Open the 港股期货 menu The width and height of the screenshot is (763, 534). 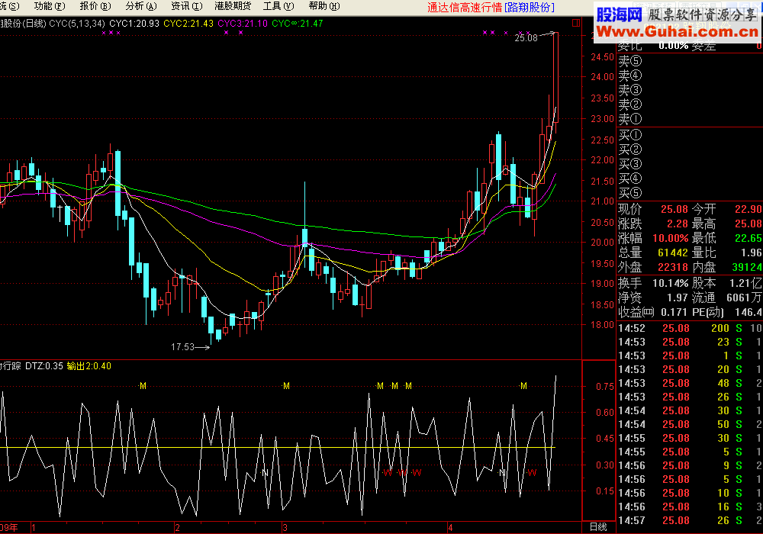point(233,6)
